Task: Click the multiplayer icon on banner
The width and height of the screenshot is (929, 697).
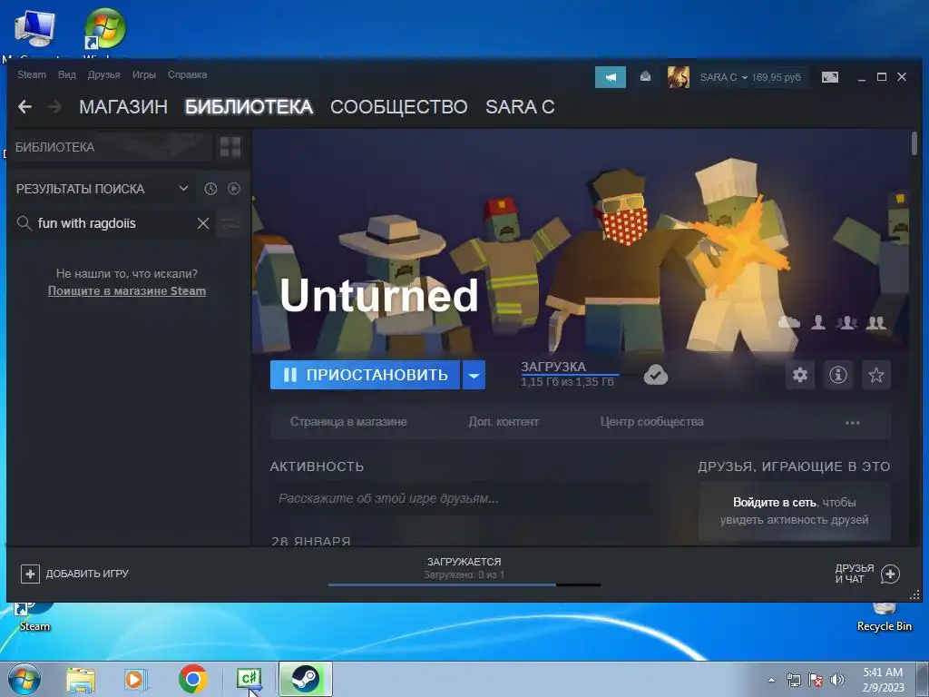Action: tap(875, 322)
